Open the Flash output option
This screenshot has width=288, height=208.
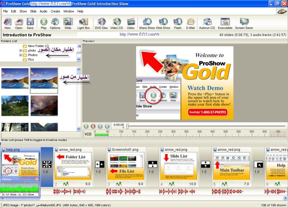click(x=177, y=23)
